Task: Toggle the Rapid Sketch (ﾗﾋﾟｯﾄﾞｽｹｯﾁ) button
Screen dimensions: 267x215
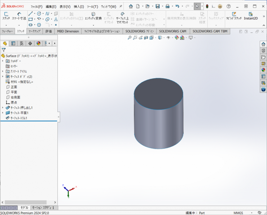Action: tap(234, 16)
